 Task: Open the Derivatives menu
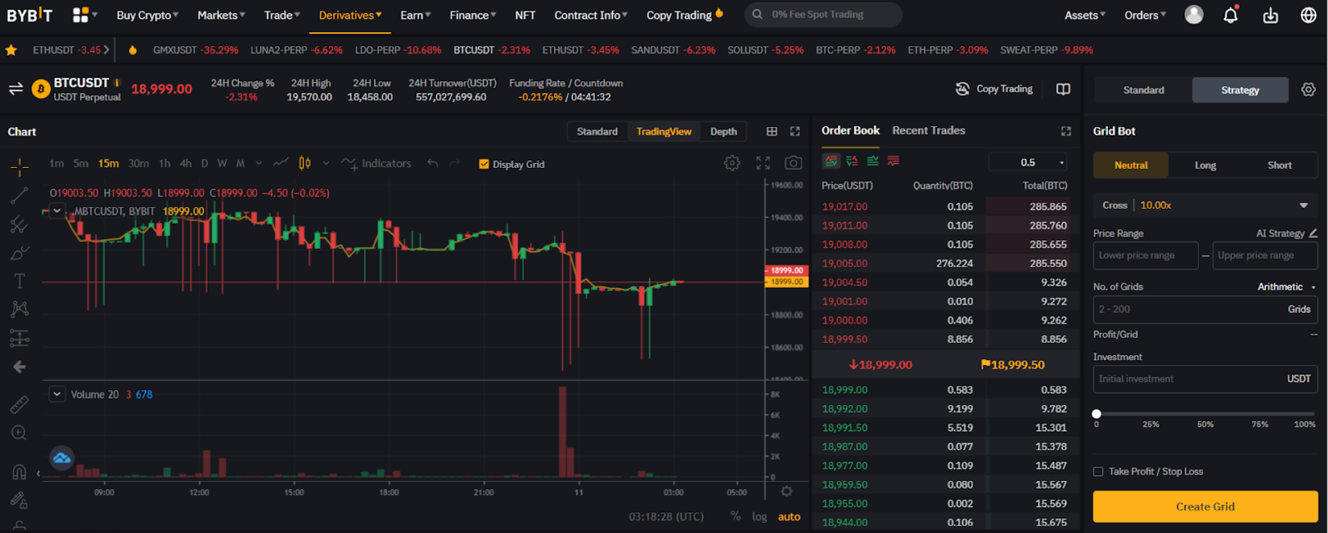click(349, 15)
